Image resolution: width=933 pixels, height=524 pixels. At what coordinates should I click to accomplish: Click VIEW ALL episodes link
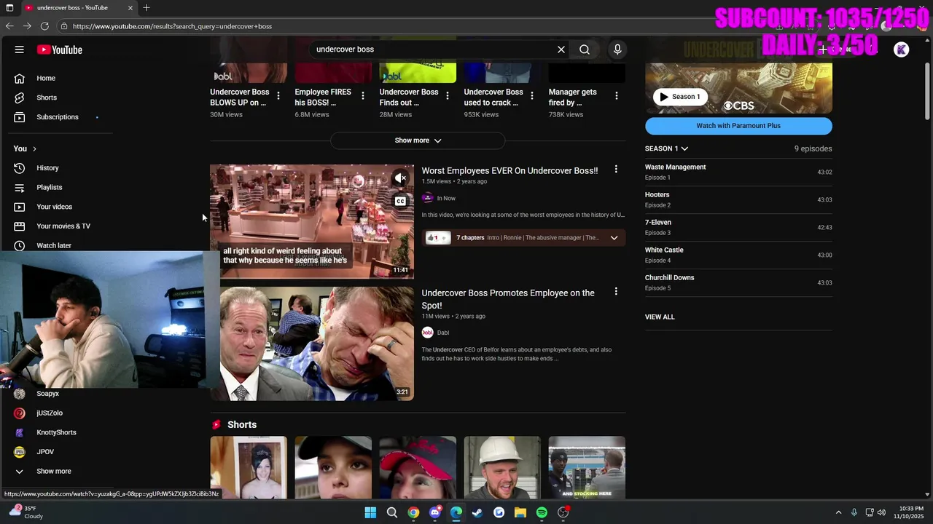click(660, 317)
